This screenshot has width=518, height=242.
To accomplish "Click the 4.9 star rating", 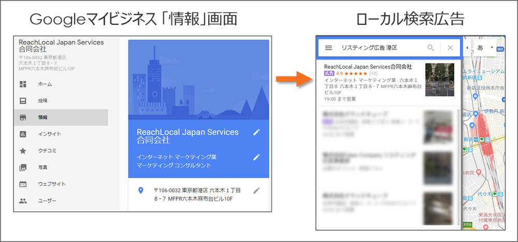I will (x=352, y=73).
